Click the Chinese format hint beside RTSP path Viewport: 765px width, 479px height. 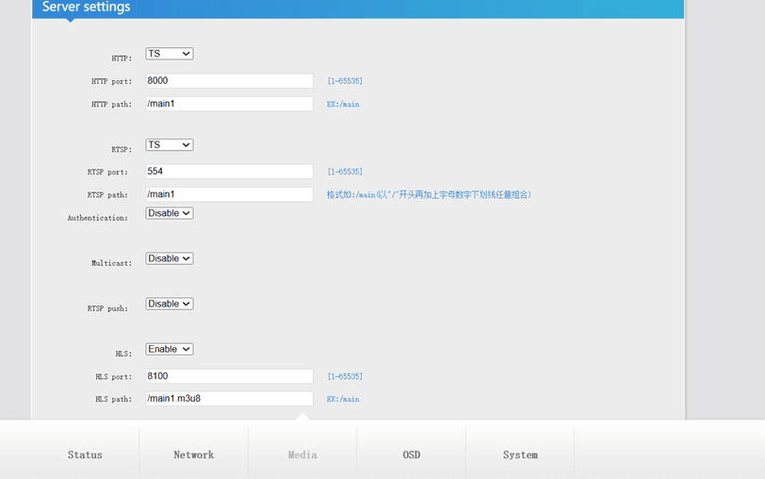pos(429,195)
